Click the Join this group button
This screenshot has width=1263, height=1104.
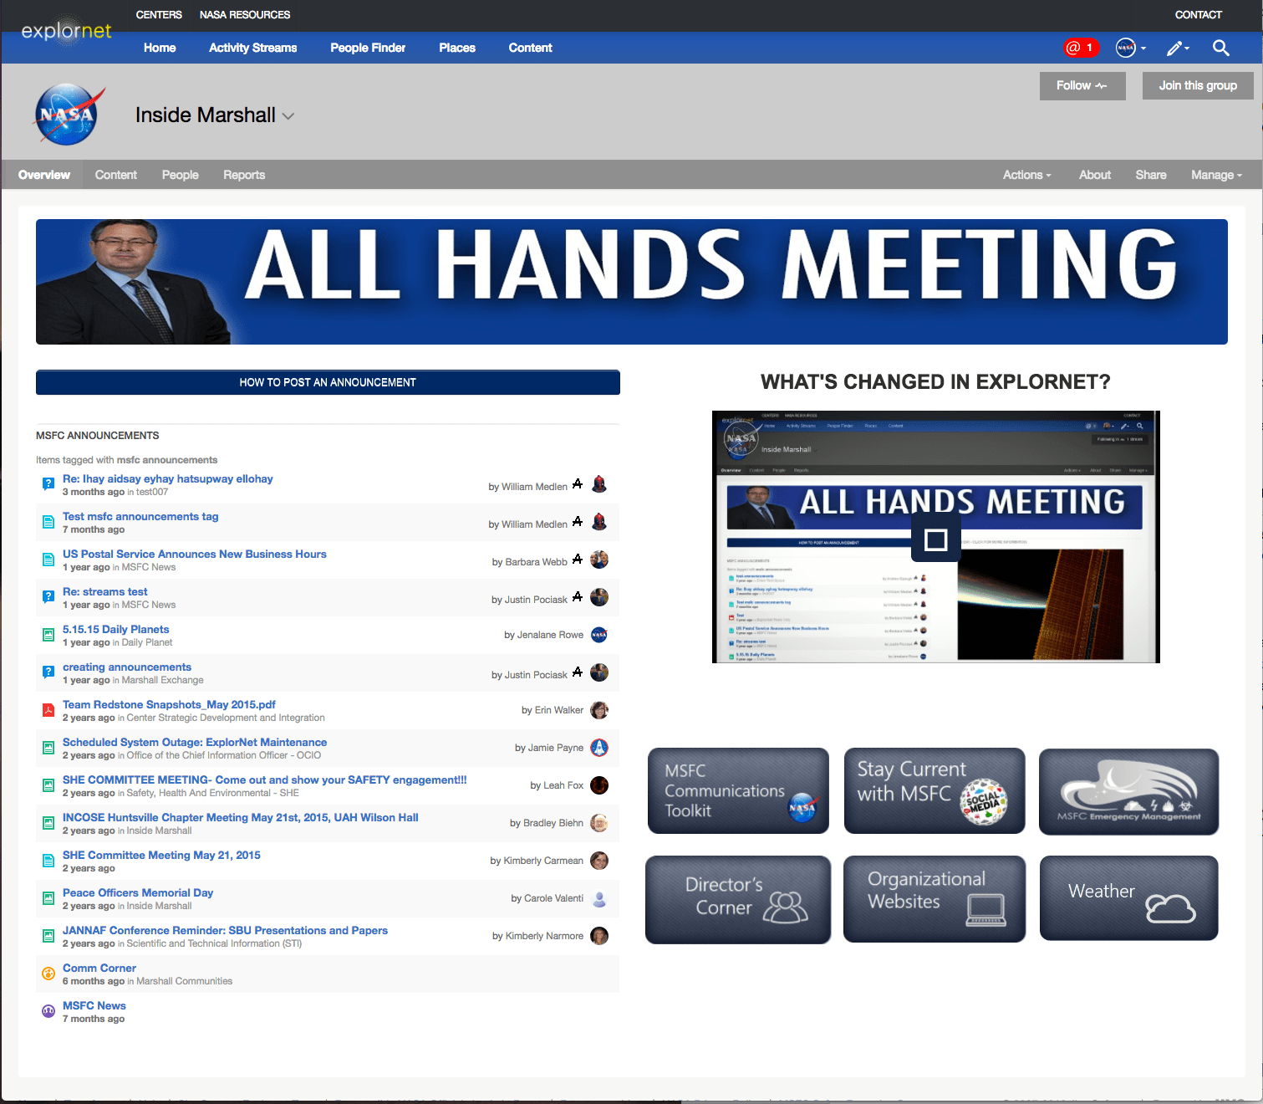tap(1197, 85)
